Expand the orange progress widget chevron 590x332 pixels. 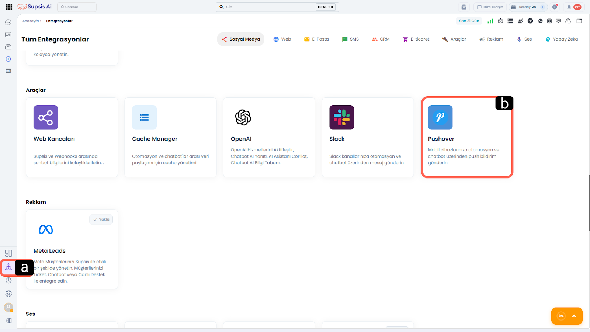pyautogui.click(x=574, y=316)
